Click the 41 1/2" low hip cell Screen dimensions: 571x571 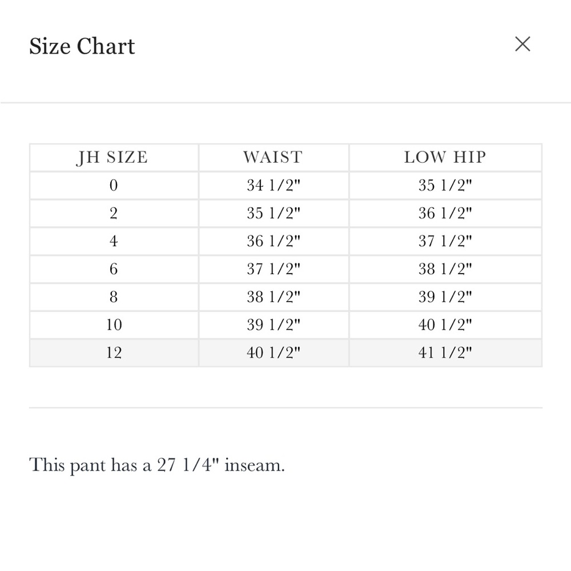click(445, 353)
